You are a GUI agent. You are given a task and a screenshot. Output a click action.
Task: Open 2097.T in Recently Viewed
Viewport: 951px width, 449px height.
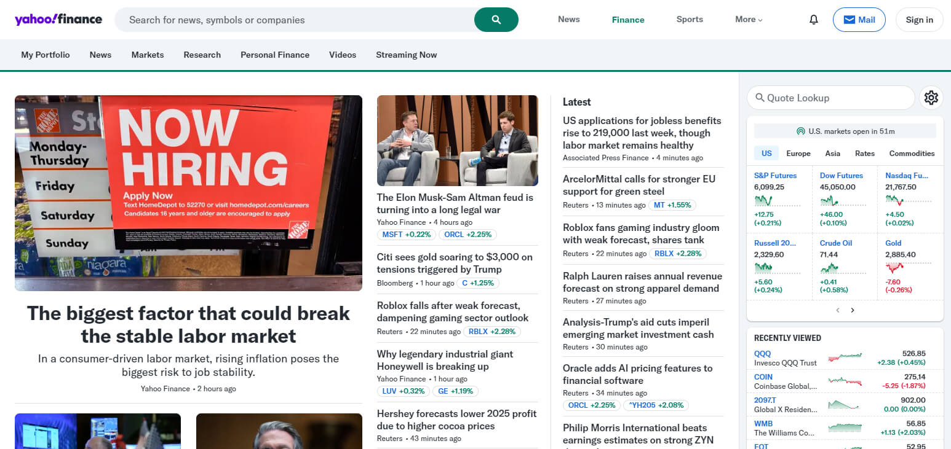tap(765, 400)
